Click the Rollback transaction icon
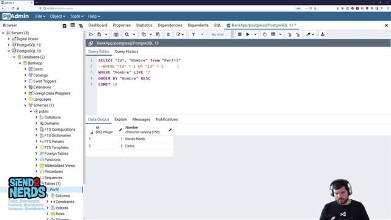Screen dimensions: 391x220 point(298,34)
